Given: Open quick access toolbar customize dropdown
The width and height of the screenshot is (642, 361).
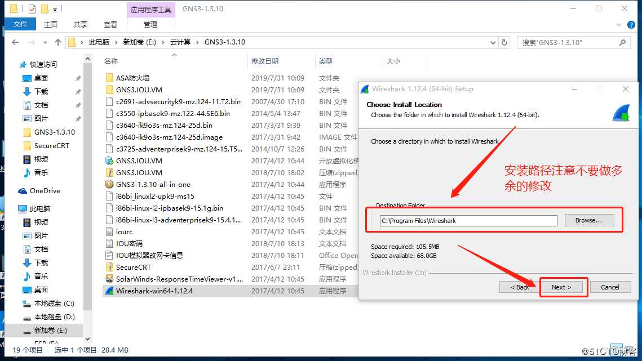Looking at the screenshot, I should pos(55,9).
